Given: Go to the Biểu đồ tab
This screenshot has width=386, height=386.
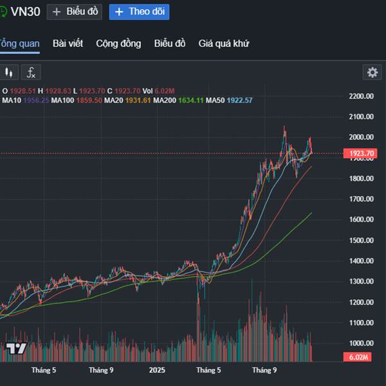Looking at the screenshot, I should [170, 44].
